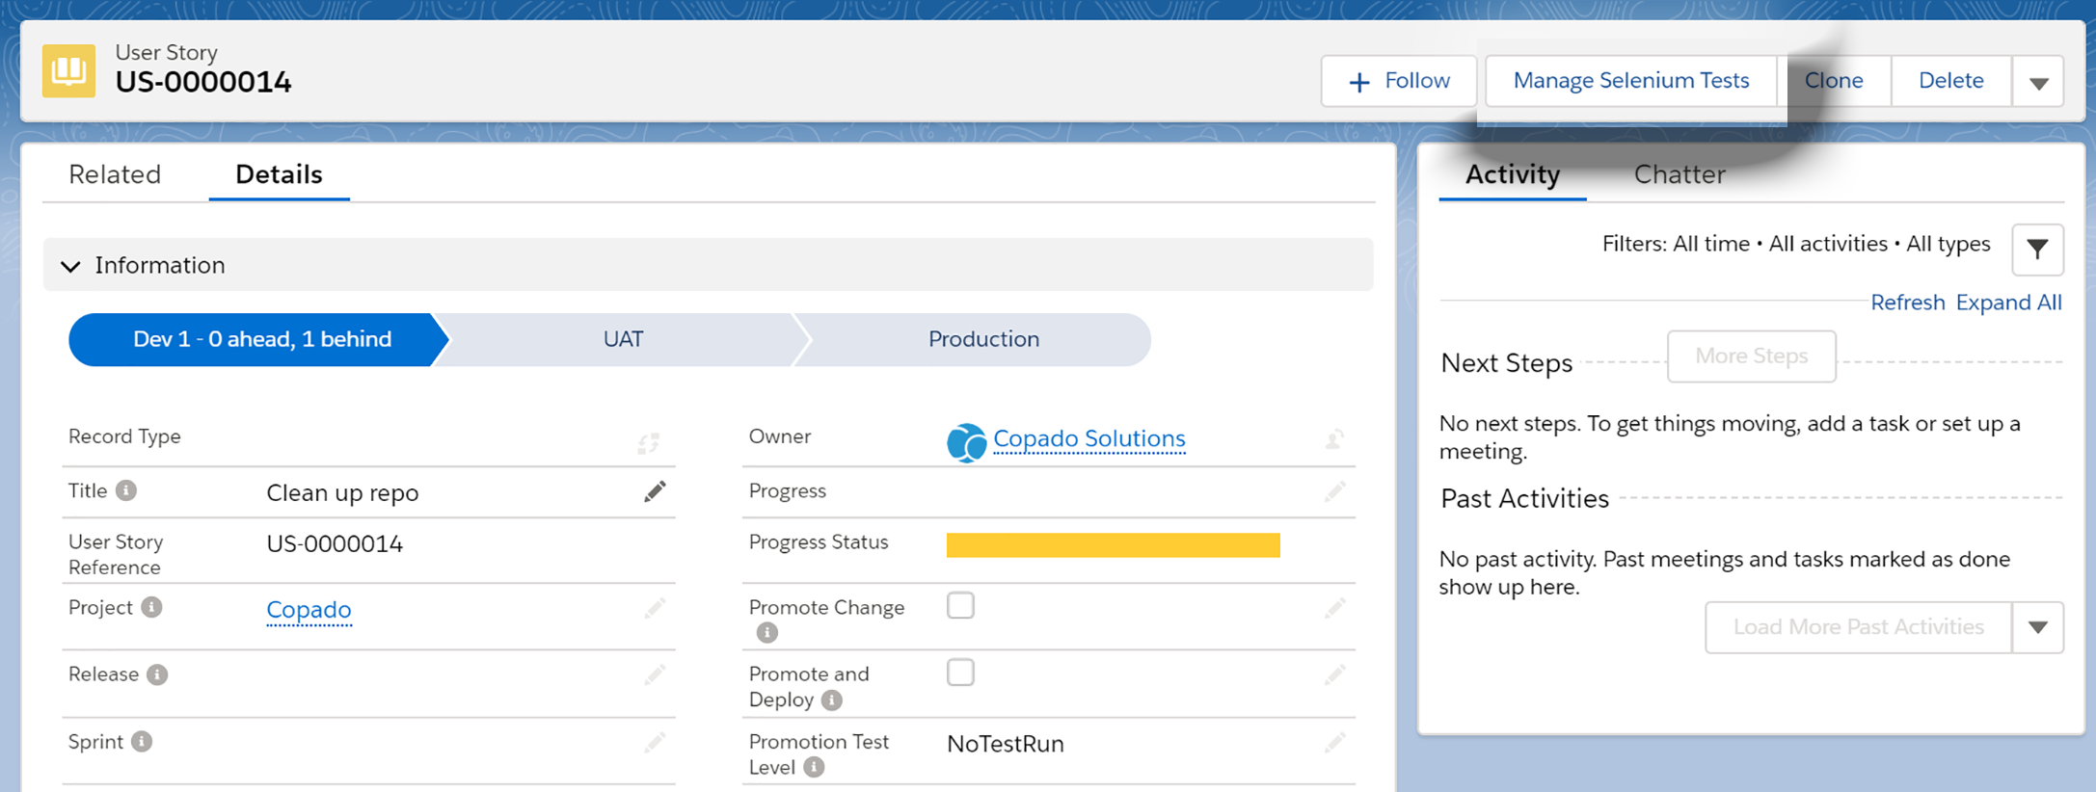Image resolution: width=2096 pixels, height=792 pixels.
Task: Tick the Promote Change checkbox
Action: click(x=960, y=605)
